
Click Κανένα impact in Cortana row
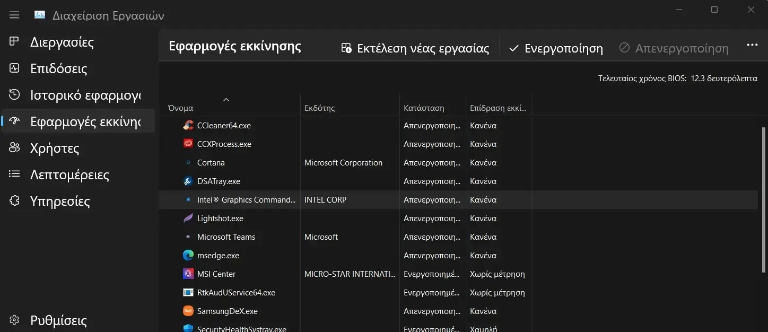pyautogui.click(x=483, y=163)
